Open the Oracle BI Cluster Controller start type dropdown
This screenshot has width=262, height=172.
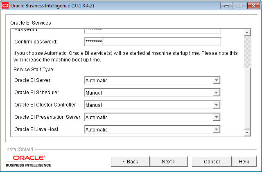(152, 105)
